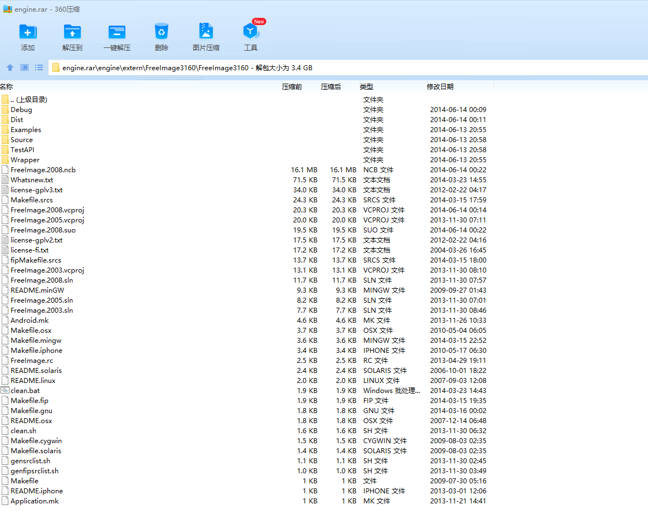Open the Image Compression (图片压缩) tool
The width and height of the screenshot is (648, 519).
pos(206,32)
